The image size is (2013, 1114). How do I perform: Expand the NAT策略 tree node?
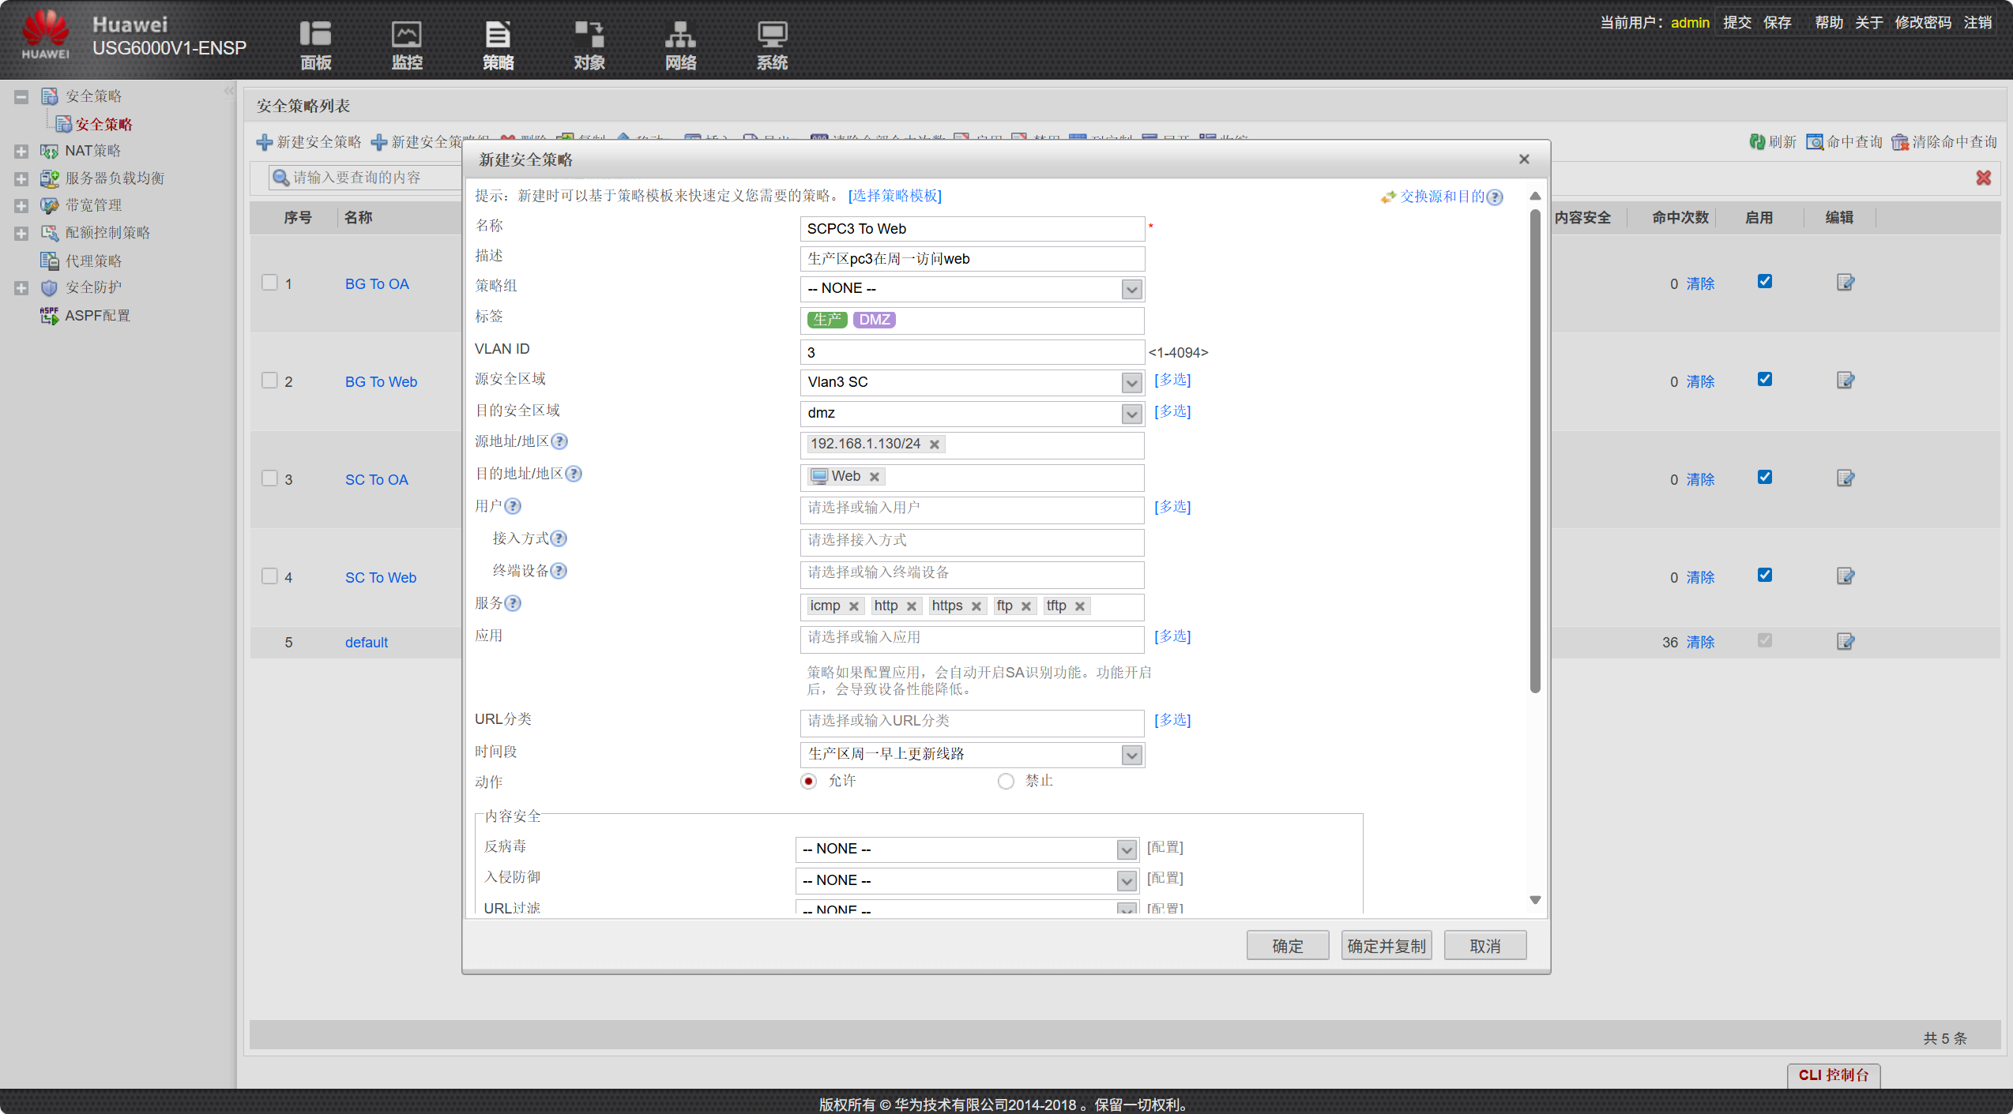pyautogui.click(x=21, y=151)
